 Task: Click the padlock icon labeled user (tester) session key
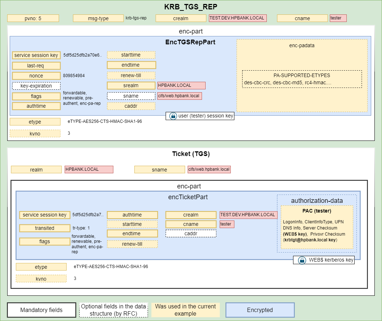172,116
